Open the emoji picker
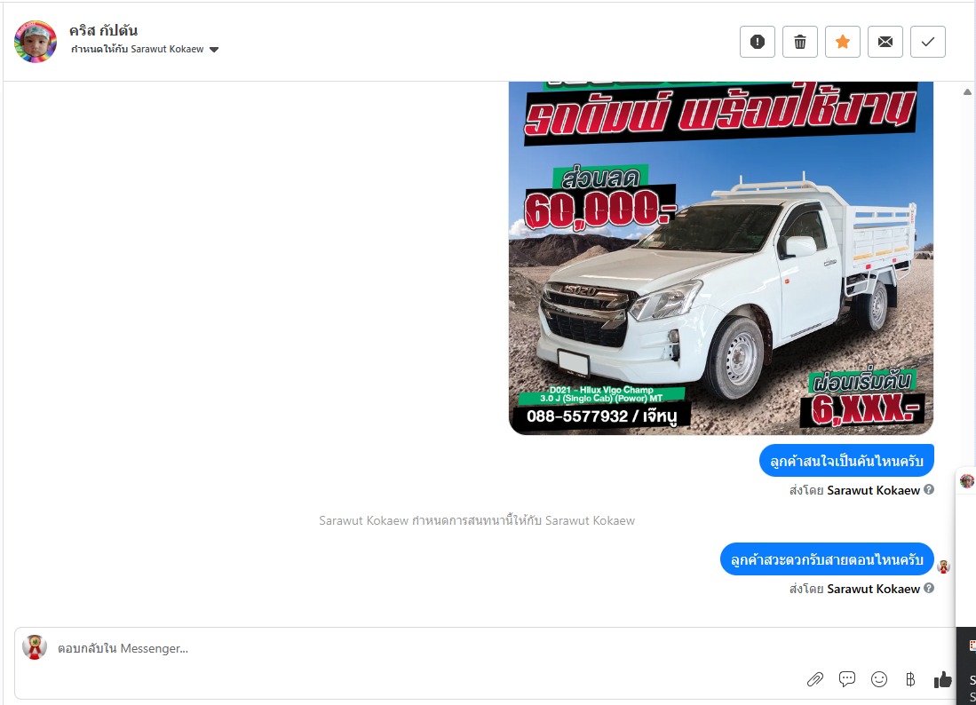This screenshot has height=705, width=976. click(x=879, y=679)
